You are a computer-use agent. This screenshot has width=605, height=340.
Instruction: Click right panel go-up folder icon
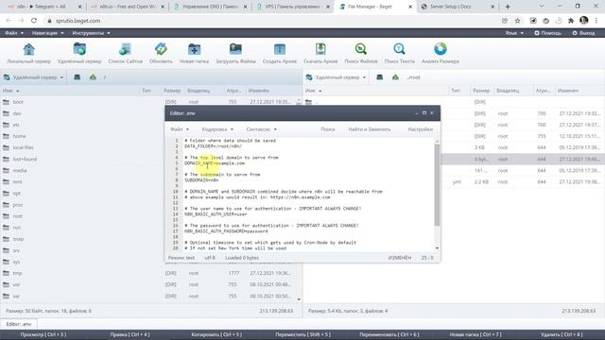click(x=395, y=77)
